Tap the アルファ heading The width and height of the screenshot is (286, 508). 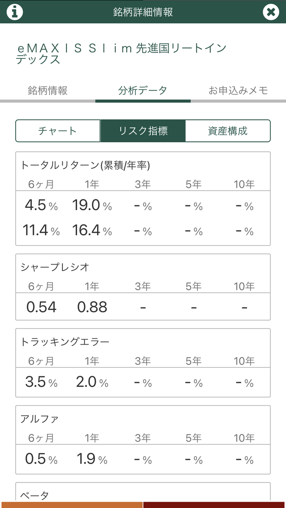(x=39, y=419)
